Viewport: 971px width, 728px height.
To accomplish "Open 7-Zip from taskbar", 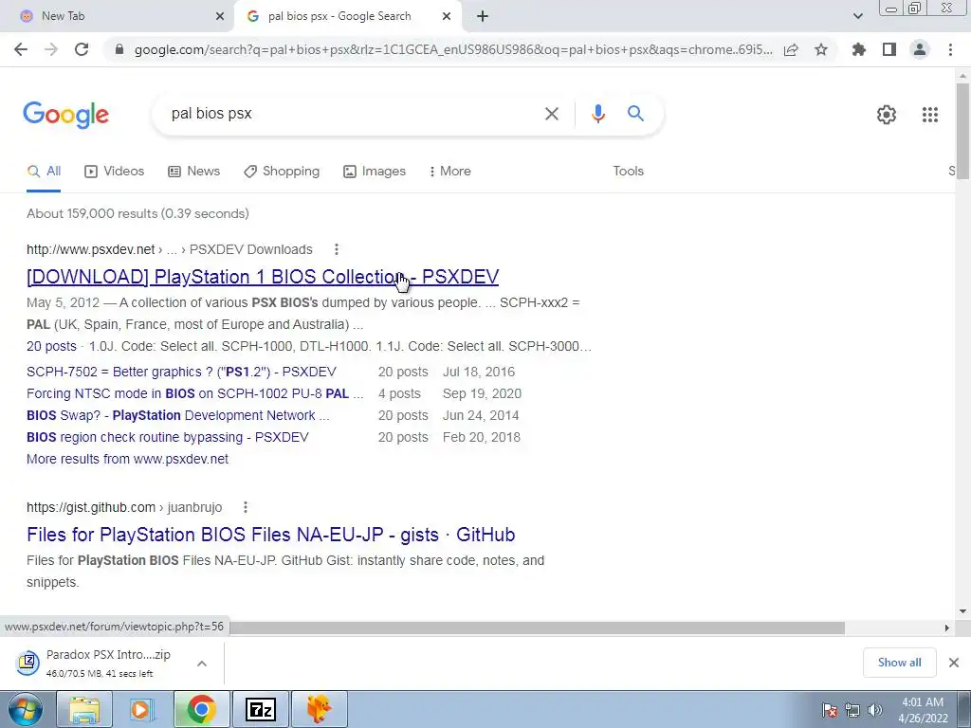I will (261, 709).
